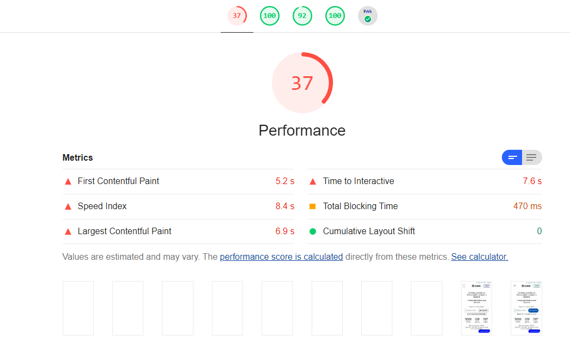The image size is (570, 348).
Task: Open the last filmstrip screenshot thumbnail
Action: click(525, 308)
